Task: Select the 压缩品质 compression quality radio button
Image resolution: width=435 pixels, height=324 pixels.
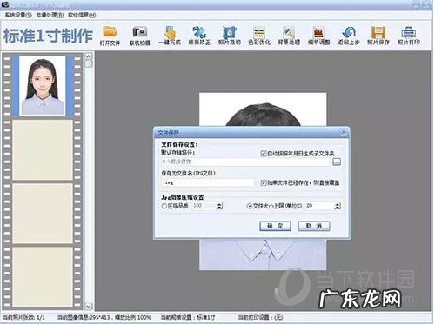Action: point(164,206)
